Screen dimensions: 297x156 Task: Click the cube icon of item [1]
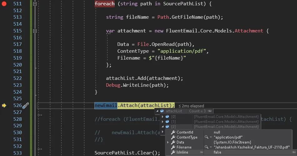tap(167, 122)
